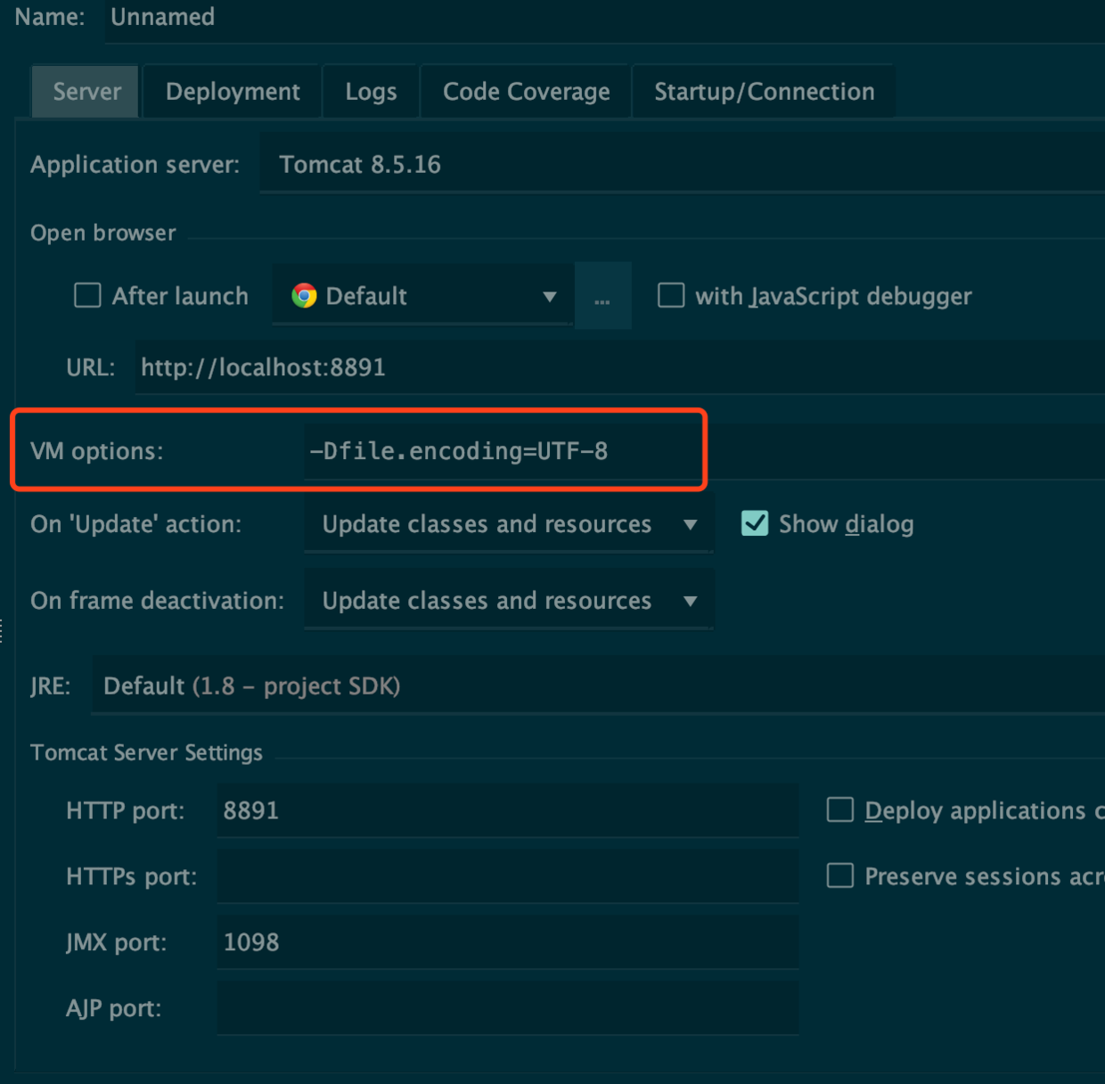Click the Open browser section label
Screen dimensions: 1105x1084
pyautogui.click(x=103, y=233)
